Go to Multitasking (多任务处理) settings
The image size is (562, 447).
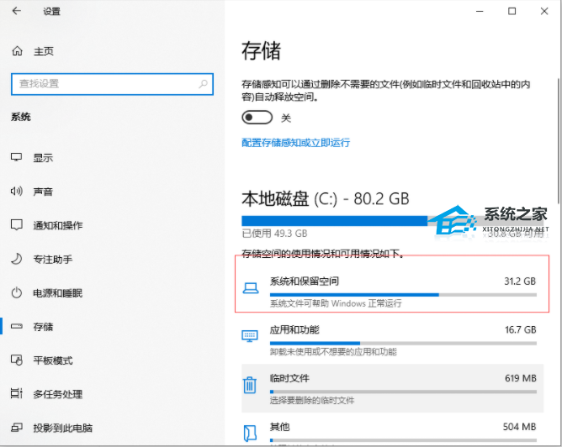[57, 394]
